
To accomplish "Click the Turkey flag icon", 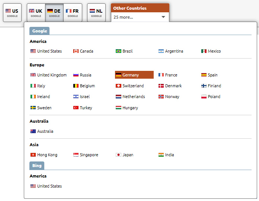I will point(76,108).
